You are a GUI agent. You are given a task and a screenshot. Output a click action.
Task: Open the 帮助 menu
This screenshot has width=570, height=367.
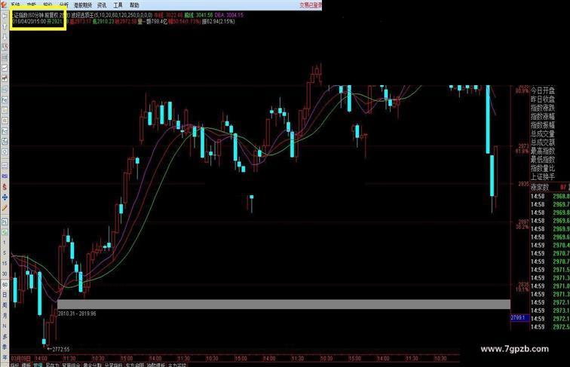point(134,5)
